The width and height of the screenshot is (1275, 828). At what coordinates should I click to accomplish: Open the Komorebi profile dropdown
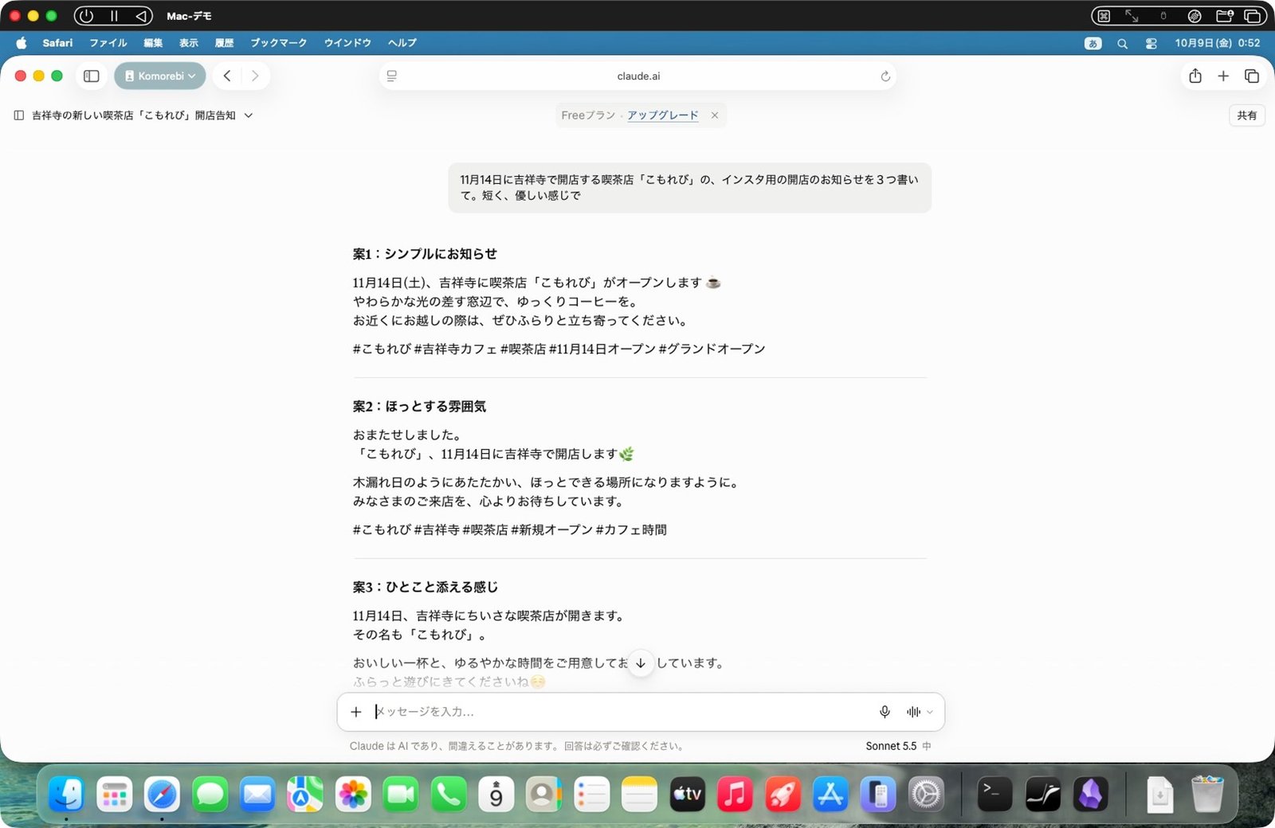[160, 76]
